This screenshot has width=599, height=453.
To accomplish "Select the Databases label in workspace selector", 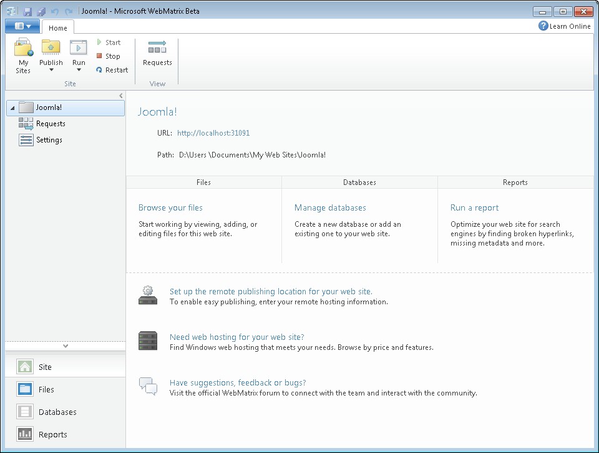I will (x=57, y=412).
